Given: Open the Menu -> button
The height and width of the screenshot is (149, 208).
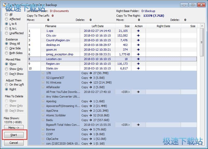Looking at the screenshot, I should click(14, 128).
